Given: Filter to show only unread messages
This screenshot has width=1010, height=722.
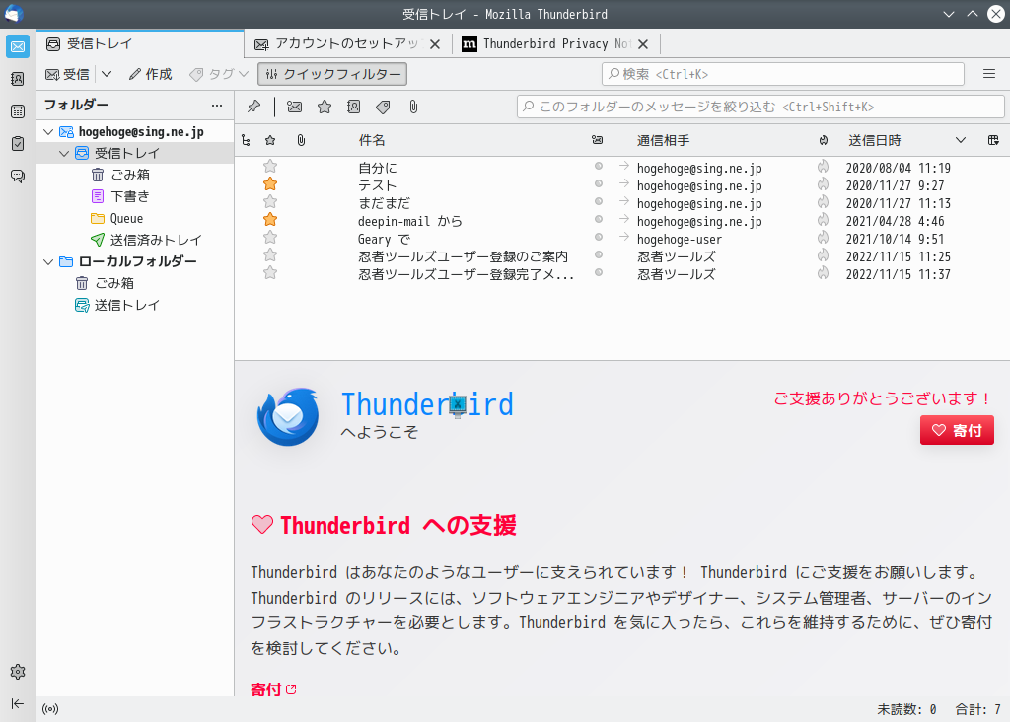Looking at the screenshot, I should coord(294,107).
